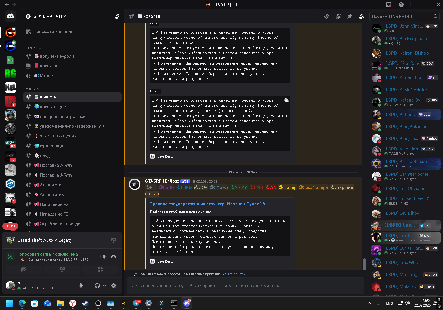Mute the microphone
Image resolution: width=443 pixels, height=310 pixels.
(81, 286)
